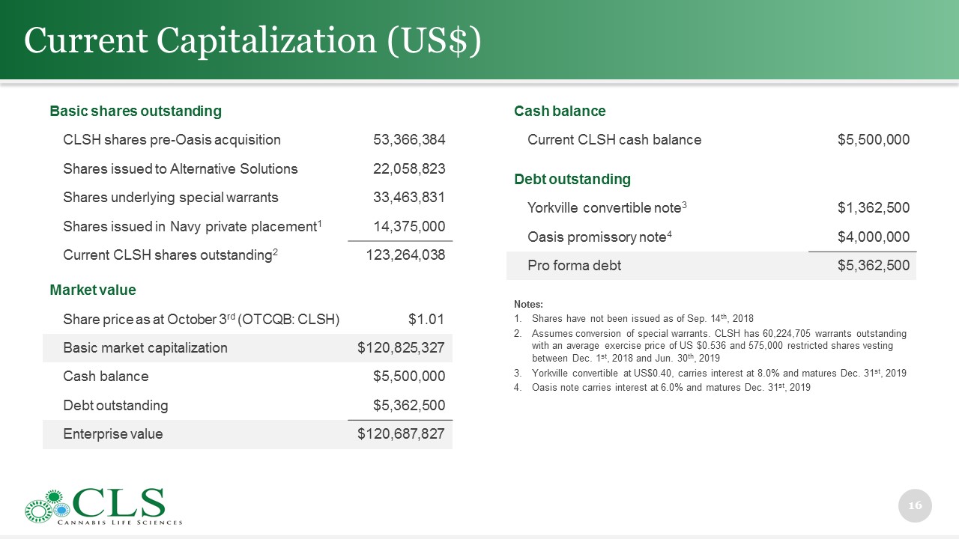Screen dimensions: 959x539
Task: Select note 3 about Yorkville convertible at US$0.40
Action: pyautogui.click(x=710, y=373)
